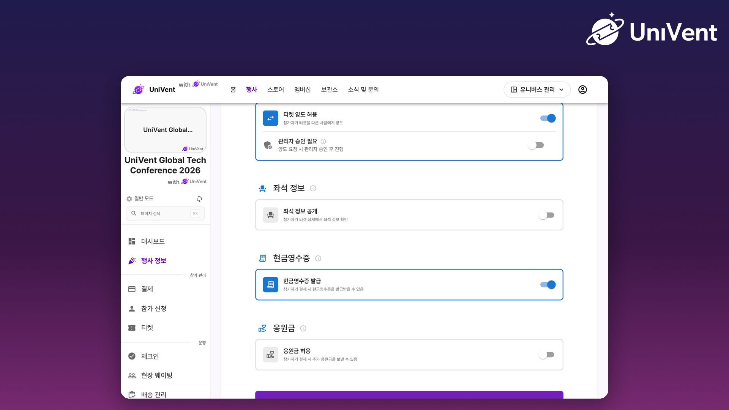Enable the 관리자 승인 필요 toggle

click(x=536, y=145)
